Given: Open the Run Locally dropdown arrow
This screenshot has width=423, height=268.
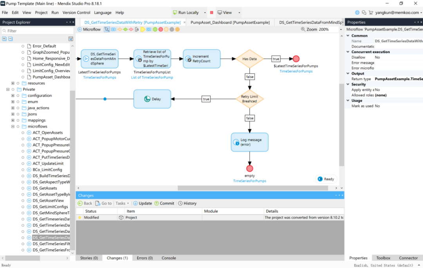Looking at the screenshot, I should point(205,13).
